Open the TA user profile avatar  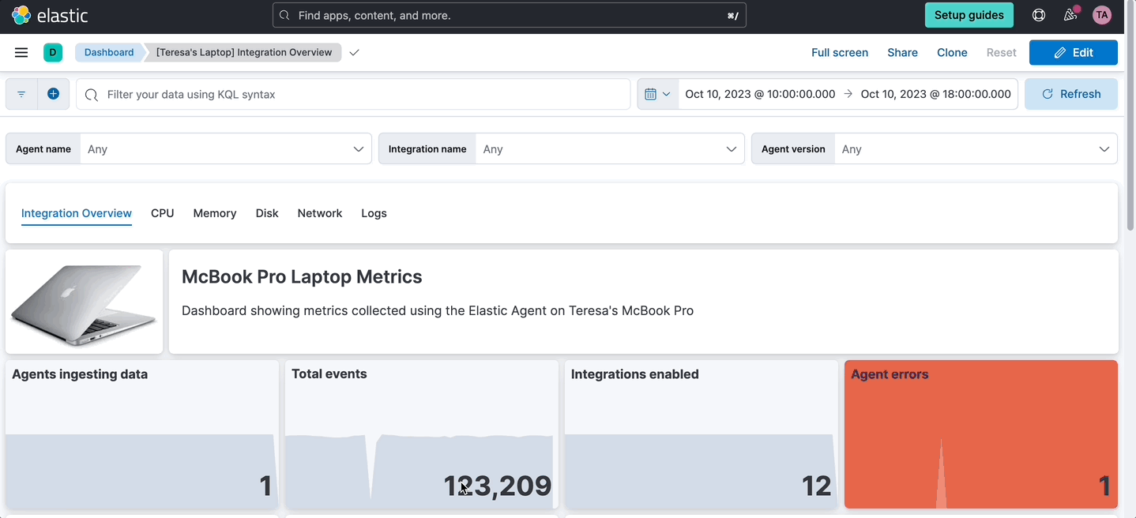tap(1102, 15)
